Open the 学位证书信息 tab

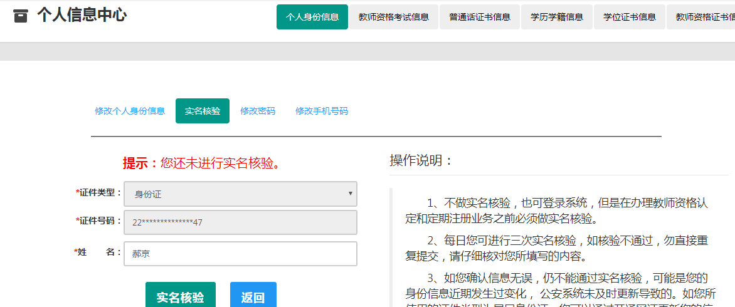(629, 17)
